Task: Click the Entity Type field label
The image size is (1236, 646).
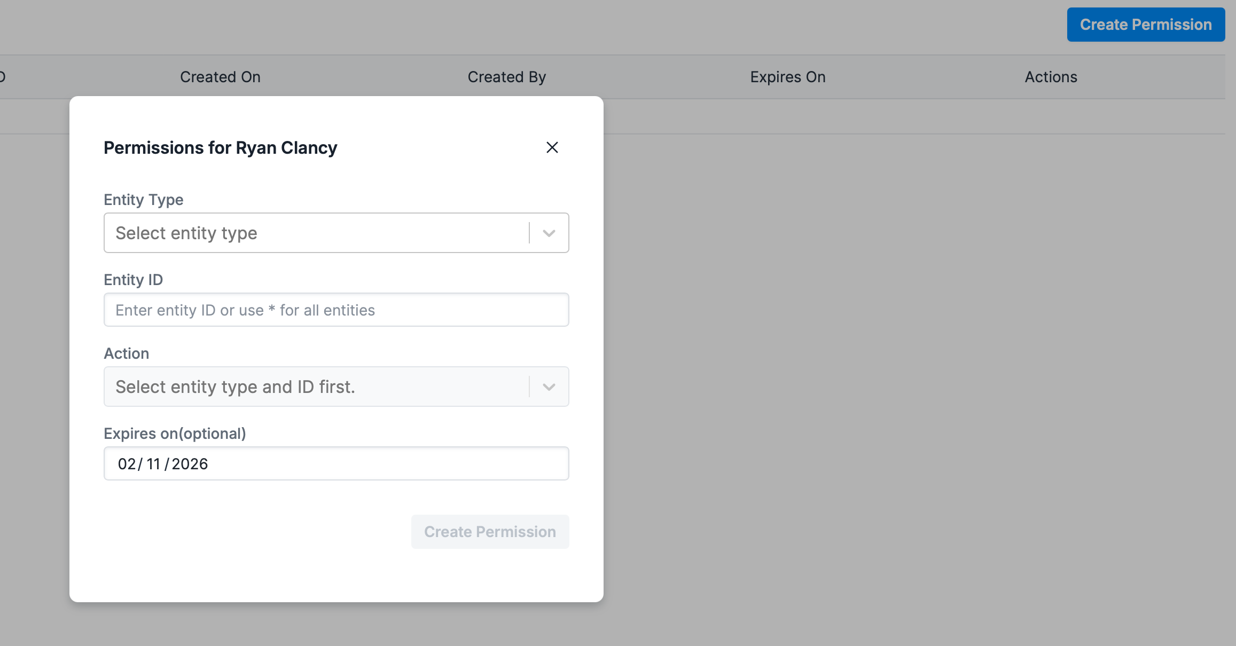Action: 143,200
